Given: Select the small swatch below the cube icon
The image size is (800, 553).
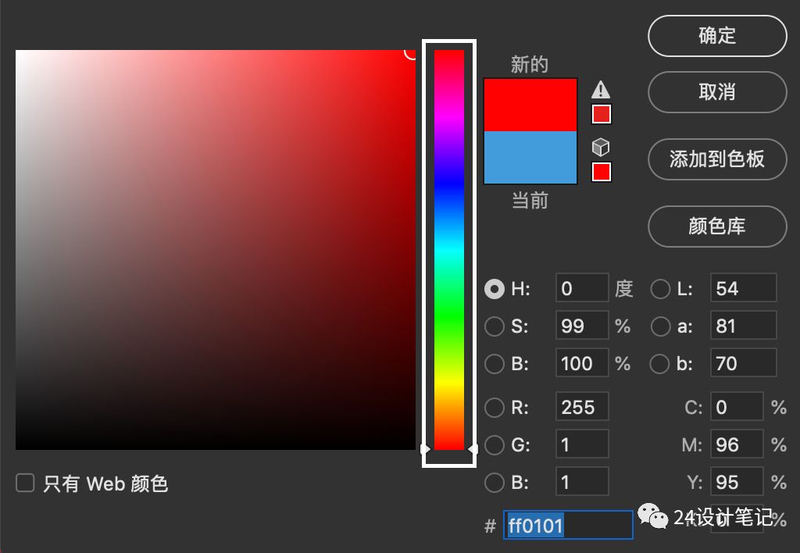Looking at the screenshot, I should 601,172.
